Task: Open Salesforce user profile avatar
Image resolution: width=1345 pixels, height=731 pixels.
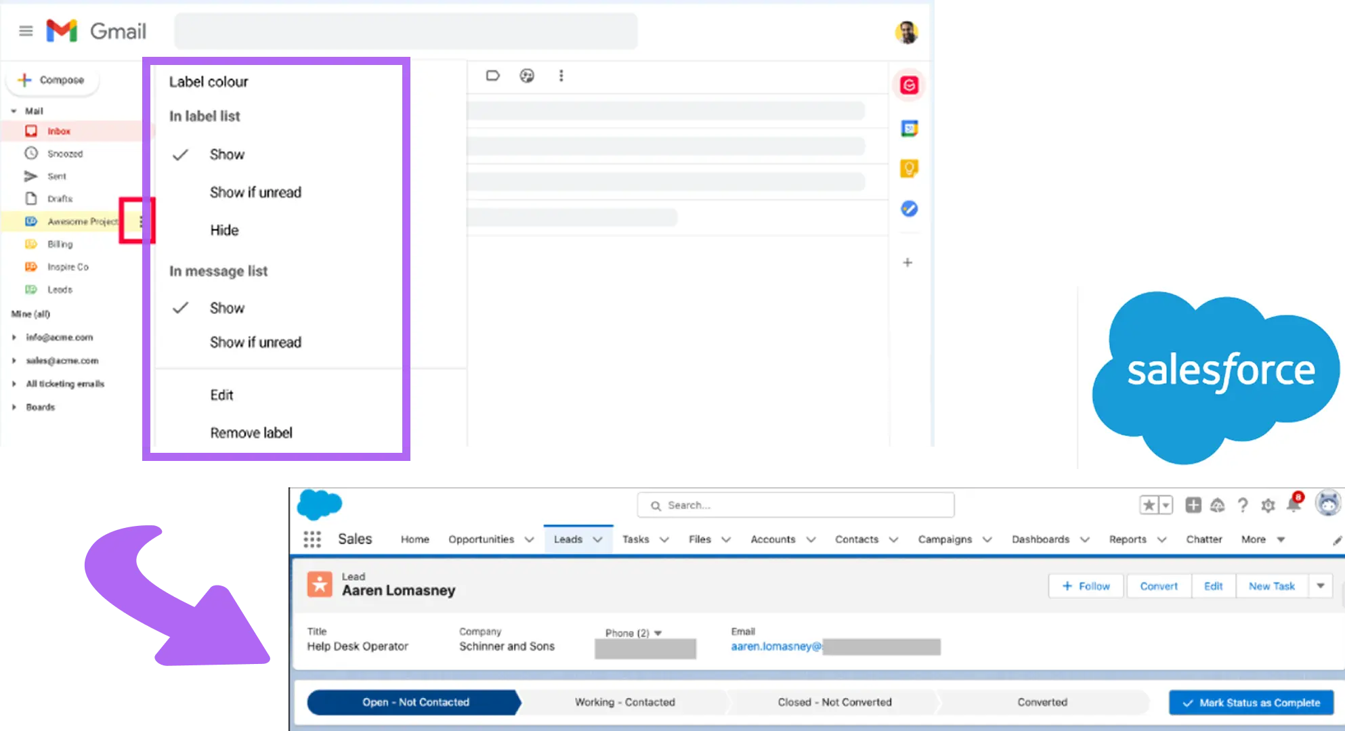Action: point(1328,504)
